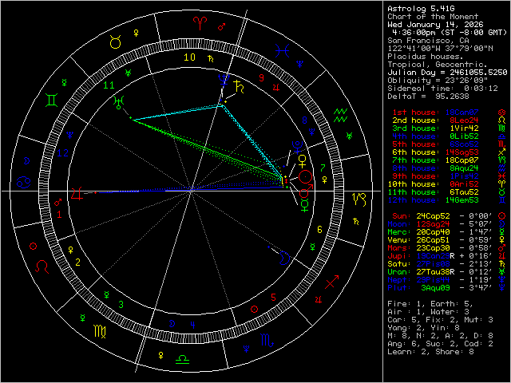Click the blue Moon crescent in house 5
The height and width of the screenshot is (383, 511).
284,258
